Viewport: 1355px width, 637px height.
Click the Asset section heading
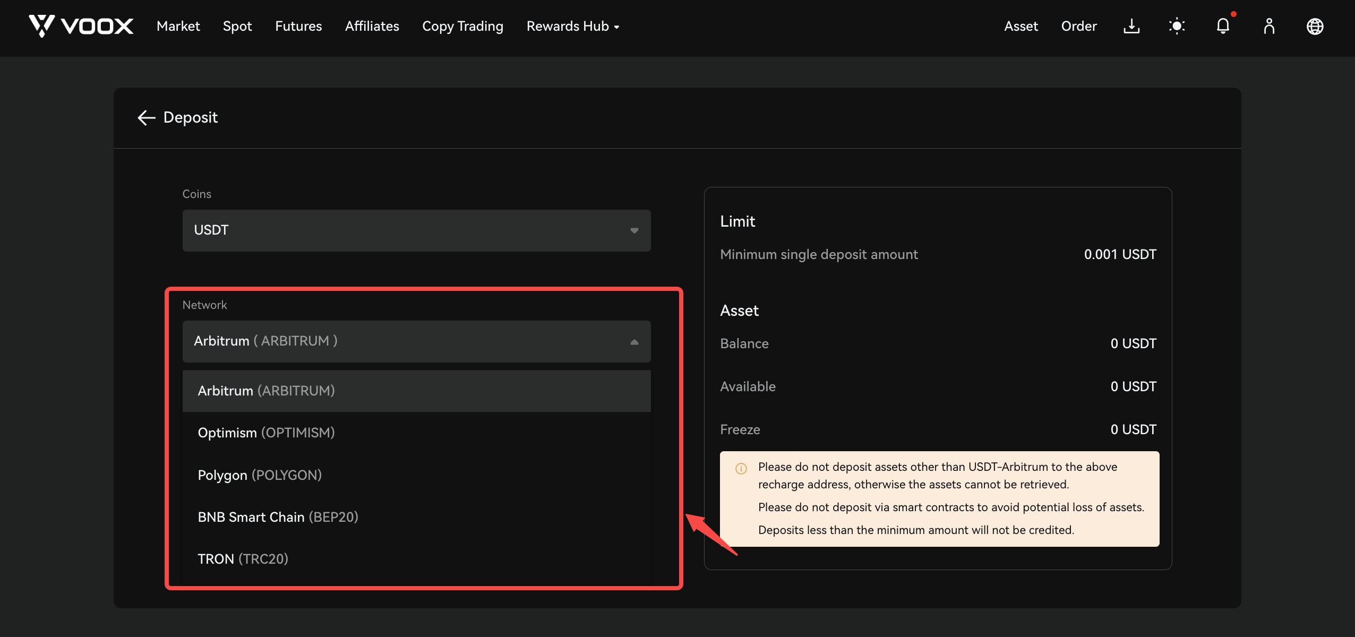739,311
